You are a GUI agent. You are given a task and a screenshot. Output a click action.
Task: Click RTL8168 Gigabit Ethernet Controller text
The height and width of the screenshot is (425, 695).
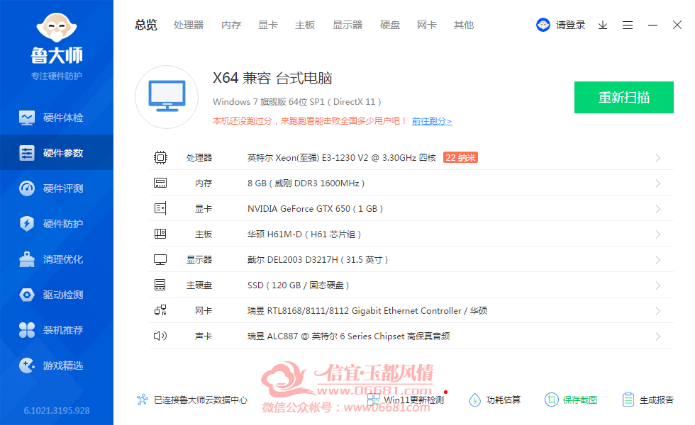(x=367, y=311)
